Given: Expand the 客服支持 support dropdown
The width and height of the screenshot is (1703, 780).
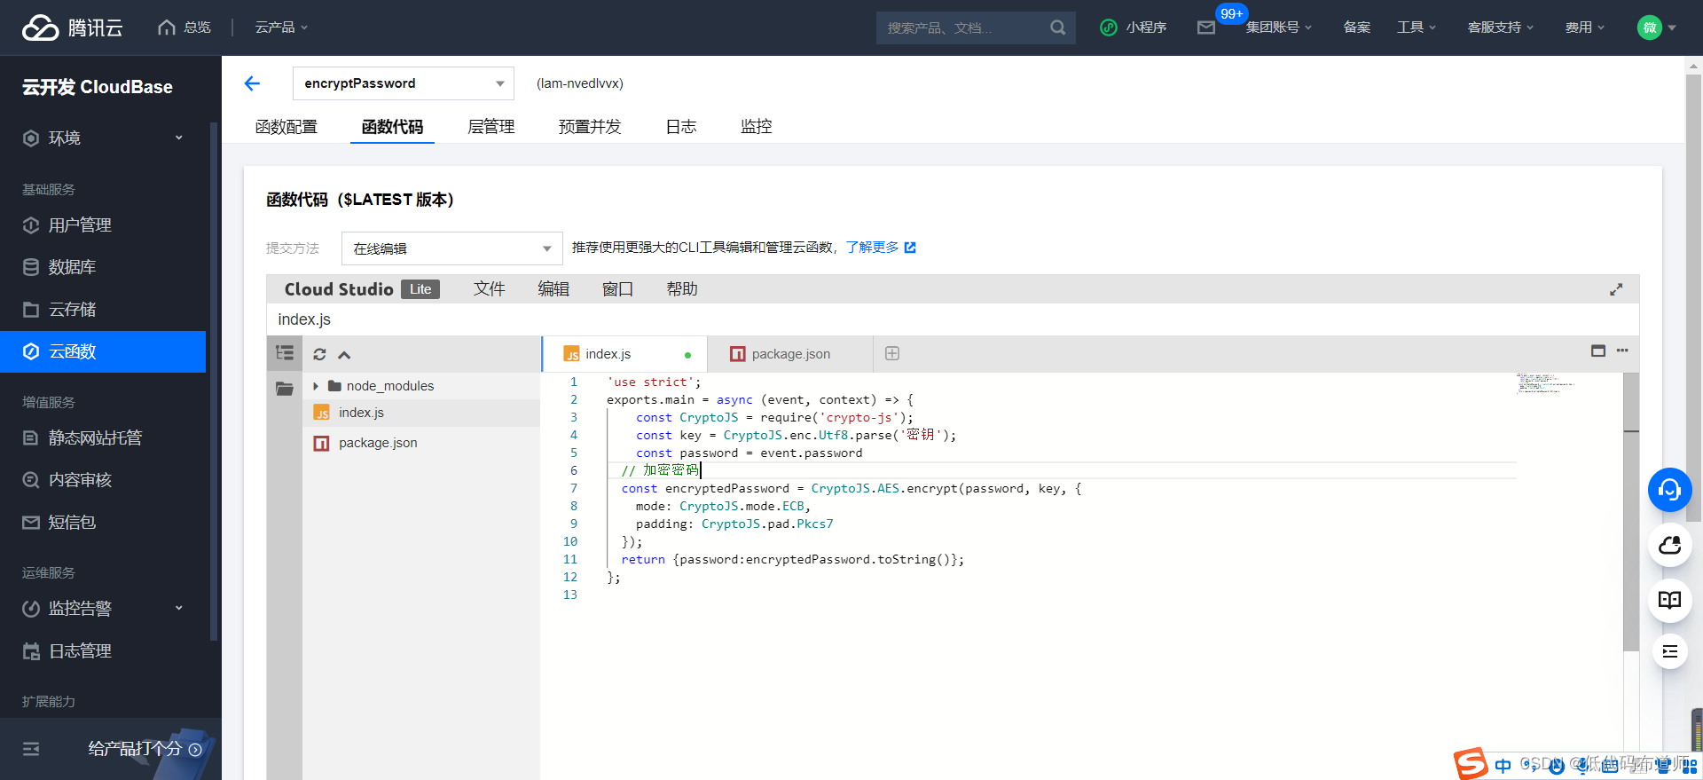Looking at the screenshot, I should tap(1501, 28).
